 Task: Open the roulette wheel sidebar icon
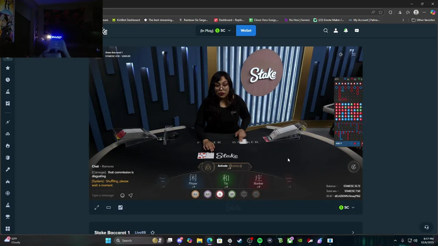coord(8,193)
